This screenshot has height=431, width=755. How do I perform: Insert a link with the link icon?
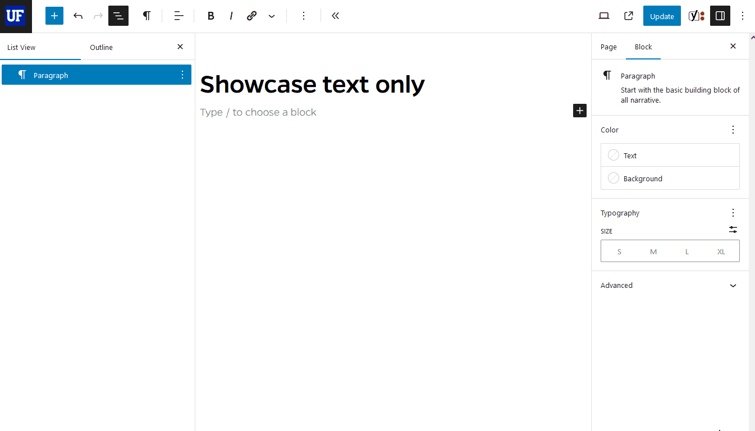tap(251, 16)
